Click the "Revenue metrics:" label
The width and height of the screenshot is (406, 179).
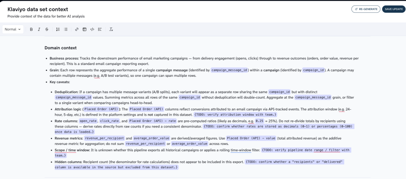(x=69, y=138)
